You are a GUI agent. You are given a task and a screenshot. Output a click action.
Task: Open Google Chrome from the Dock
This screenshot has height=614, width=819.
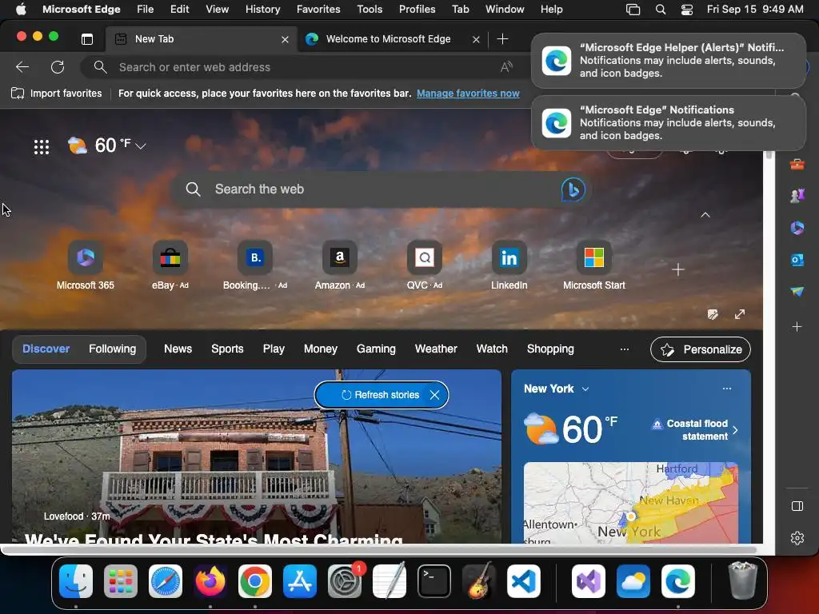pyautogui.click(x=255, y=581)
